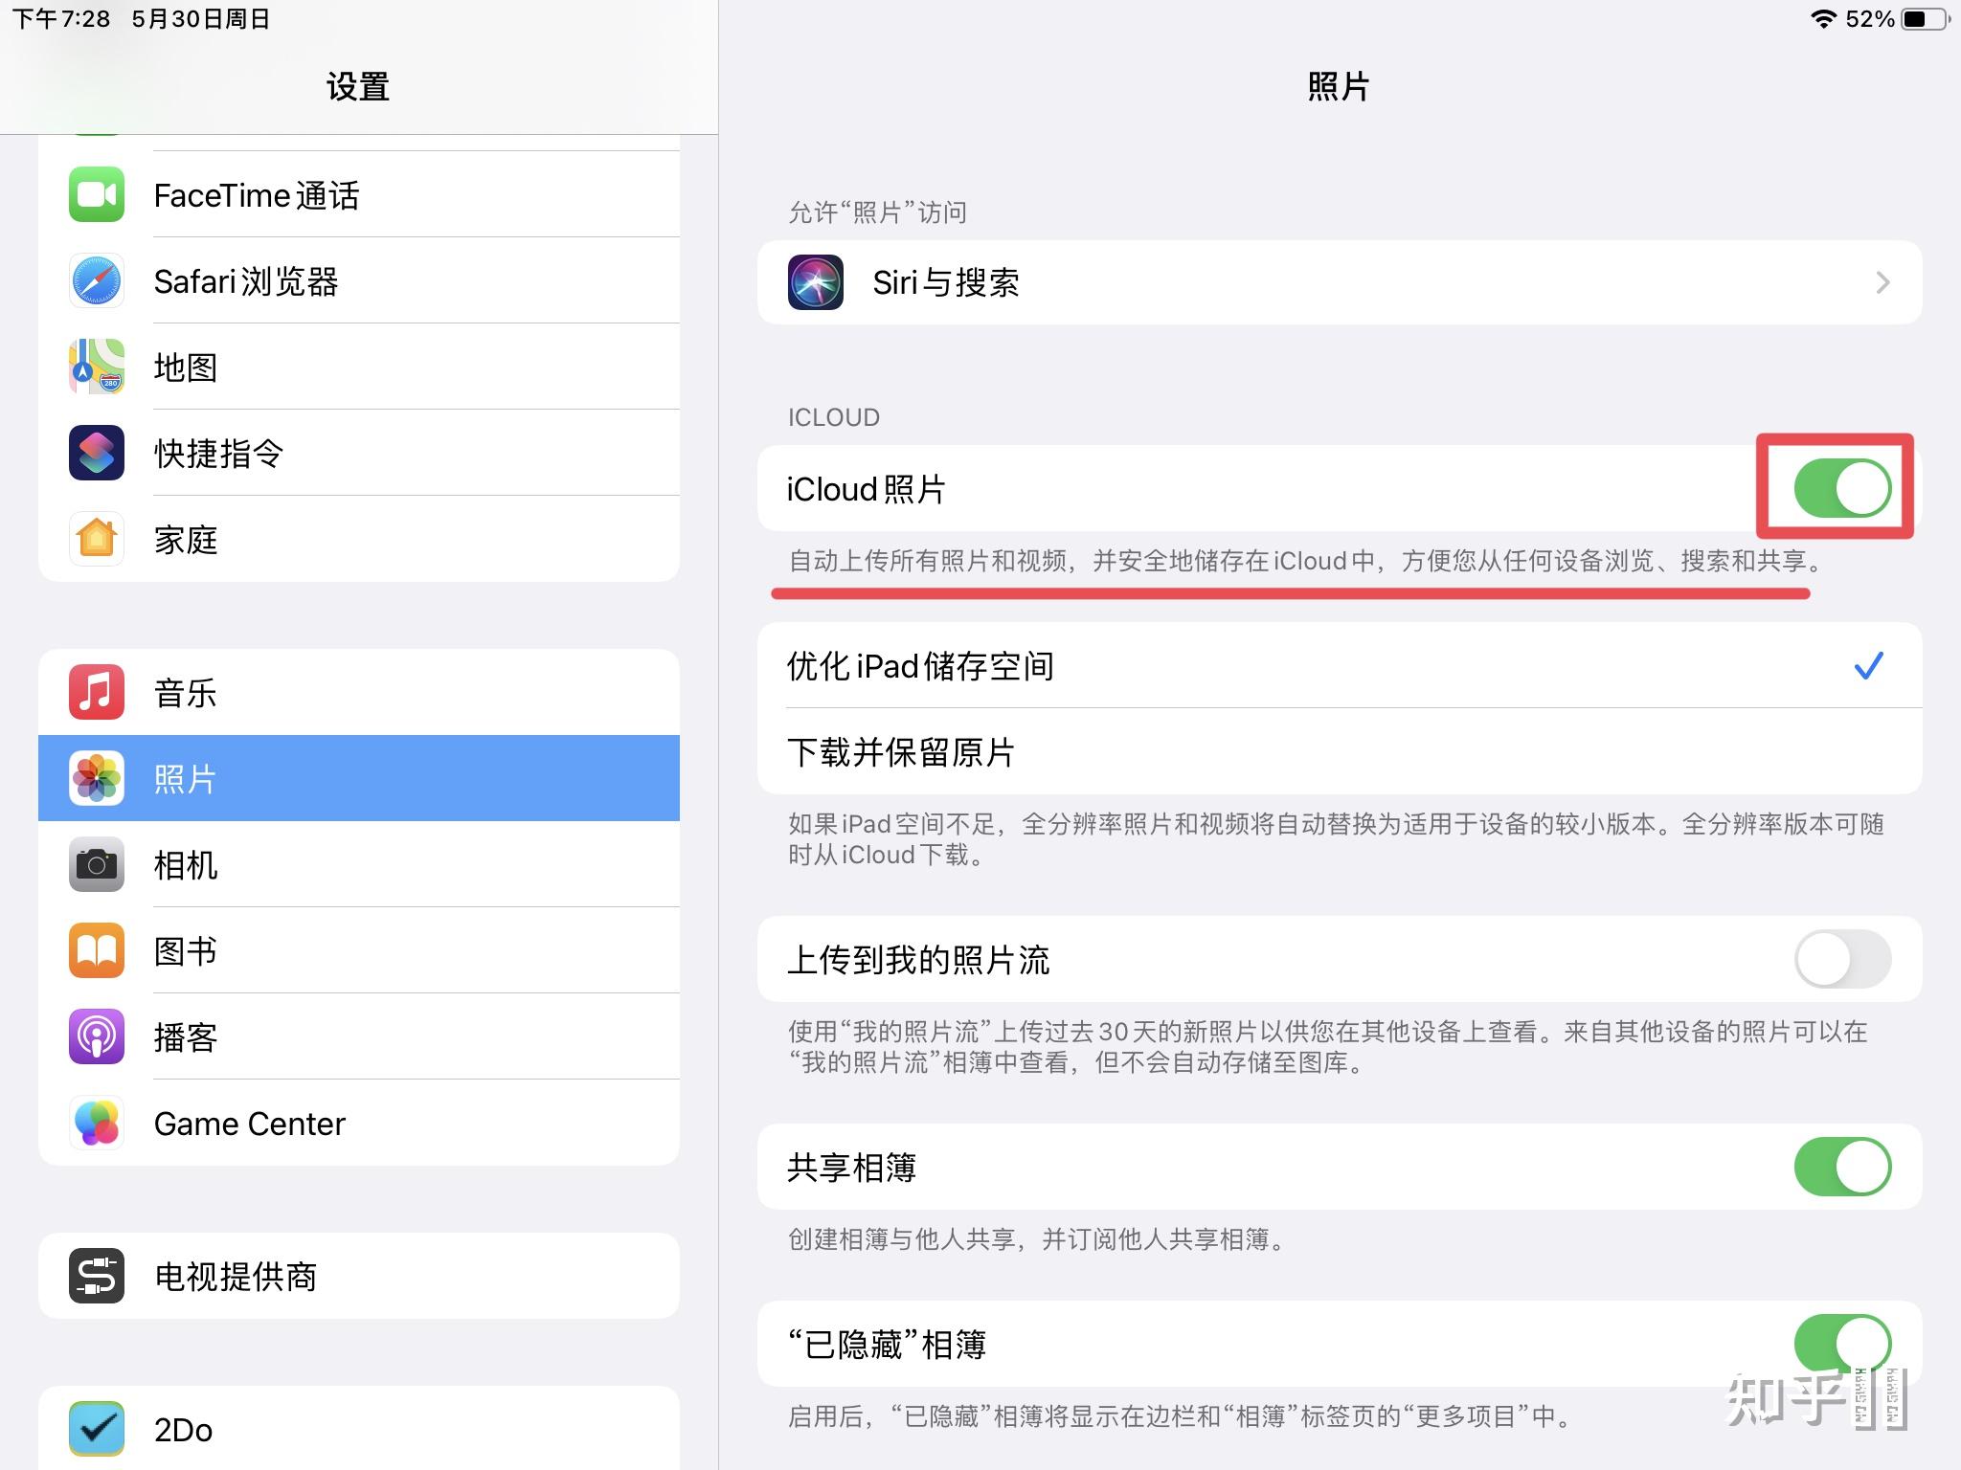This screenshot has height=1470, width=1961.
Task: Tap the Maps app icon
Action: coord(97,367)
